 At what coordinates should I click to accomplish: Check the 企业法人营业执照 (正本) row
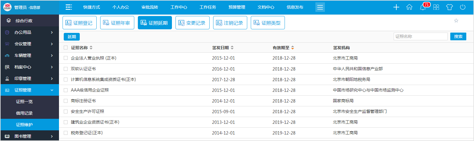pyautogui.click(x=66, y=58)
